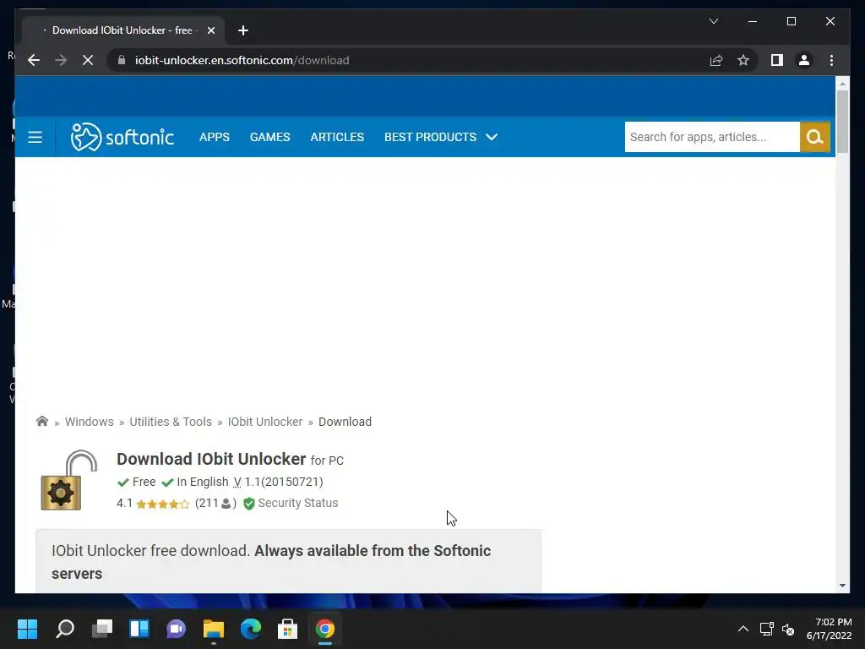Click the green Security Status shield
865x649 pixels.
pos(249,504)
